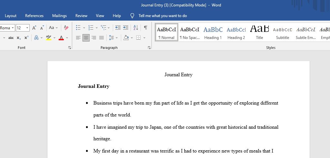
Task: Decrease paragraph indent
Action: click(x=118, y=28)
